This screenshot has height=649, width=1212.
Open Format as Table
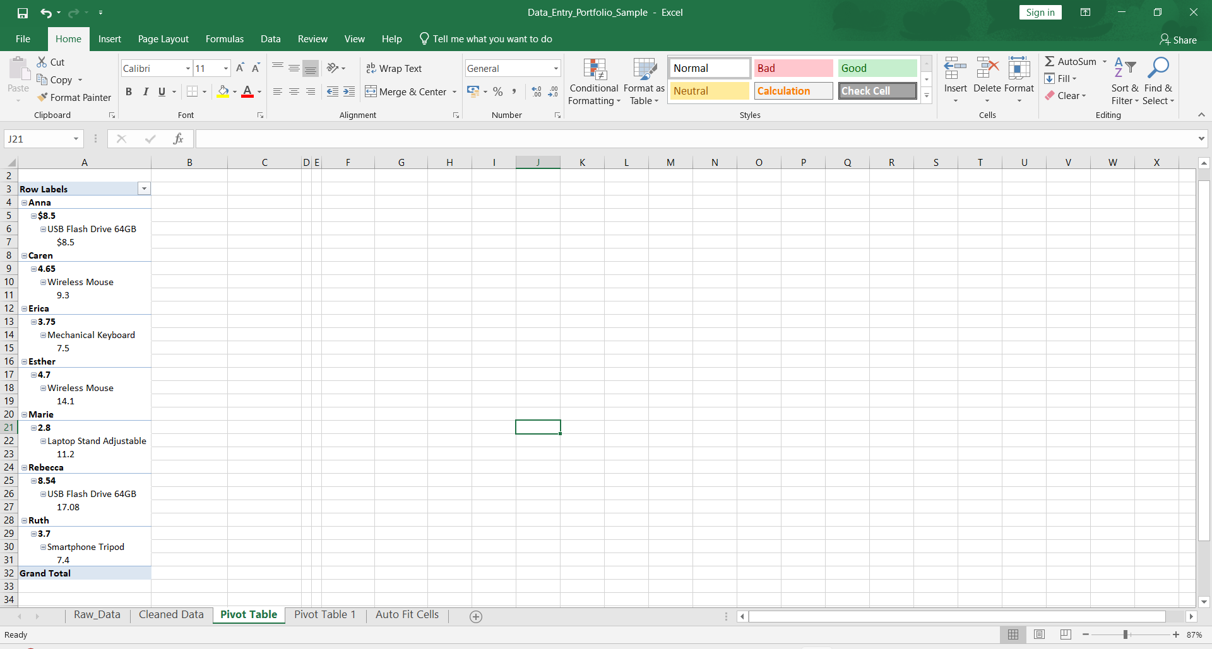pyautogui.click(x=644, y=82)
